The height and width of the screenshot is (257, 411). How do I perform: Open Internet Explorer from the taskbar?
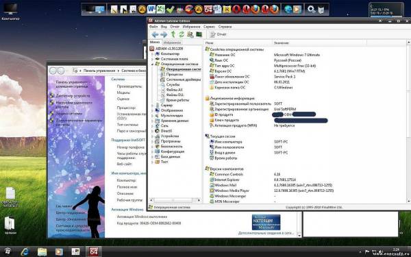tap(25, 252)
